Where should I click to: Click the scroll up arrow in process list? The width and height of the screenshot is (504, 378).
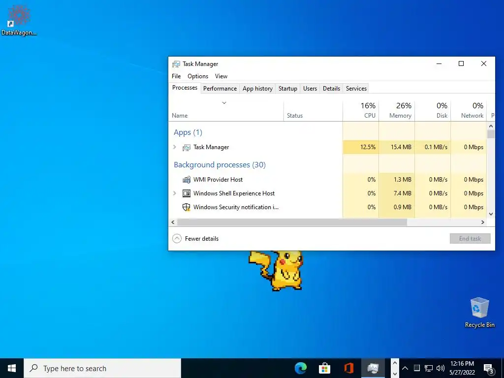click(x=491, y=126)
